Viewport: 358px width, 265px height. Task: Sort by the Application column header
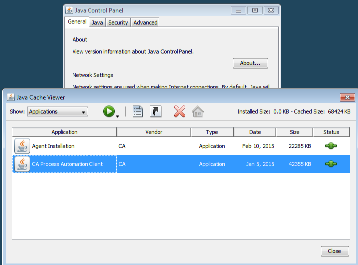[x=64, y=132]
